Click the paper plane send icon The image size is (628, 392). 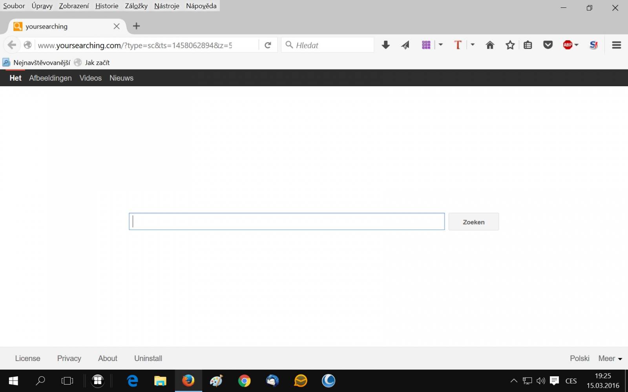pos(405,45)
